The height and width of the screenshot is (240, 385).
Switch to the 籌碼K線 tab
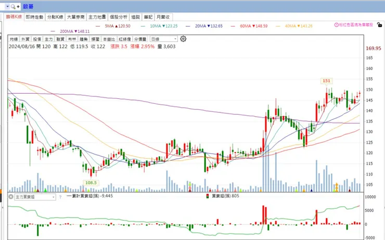point(14,17)
